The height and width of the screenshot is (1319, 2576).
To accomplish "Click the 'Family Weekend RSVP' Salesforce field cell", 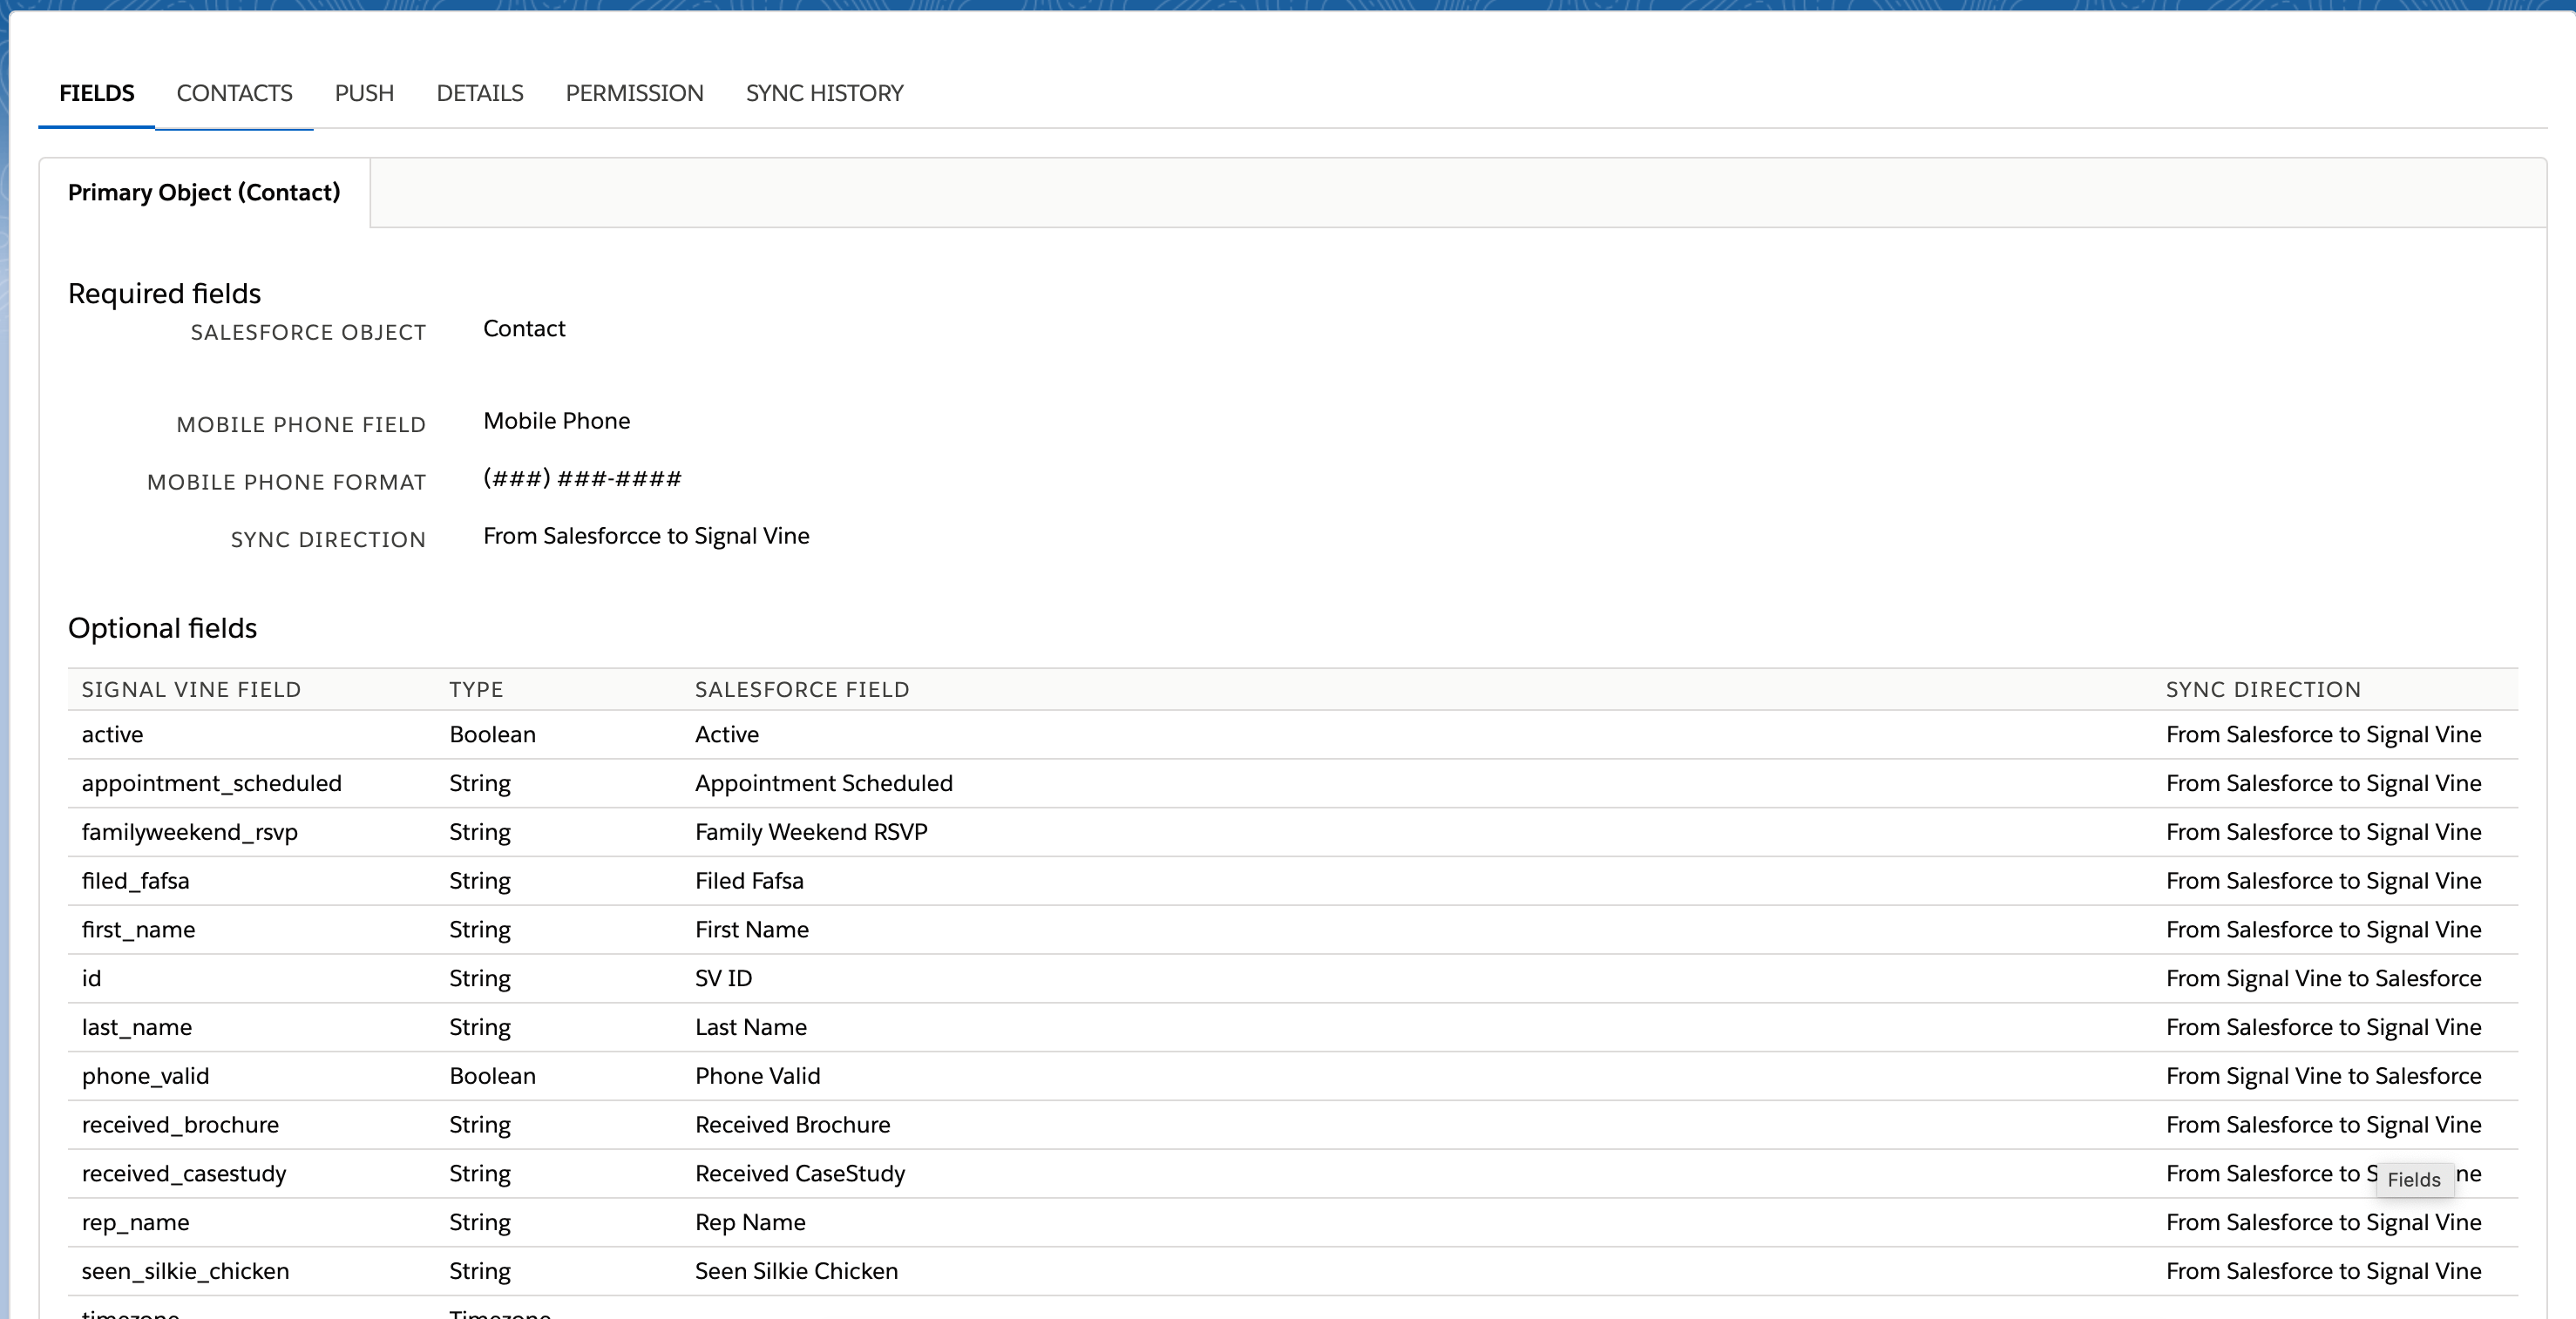I will coord(811,833).
